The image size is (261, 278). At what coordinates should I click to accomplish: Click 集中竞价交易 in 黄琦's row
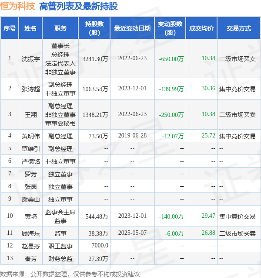click(x=238, y=216)
